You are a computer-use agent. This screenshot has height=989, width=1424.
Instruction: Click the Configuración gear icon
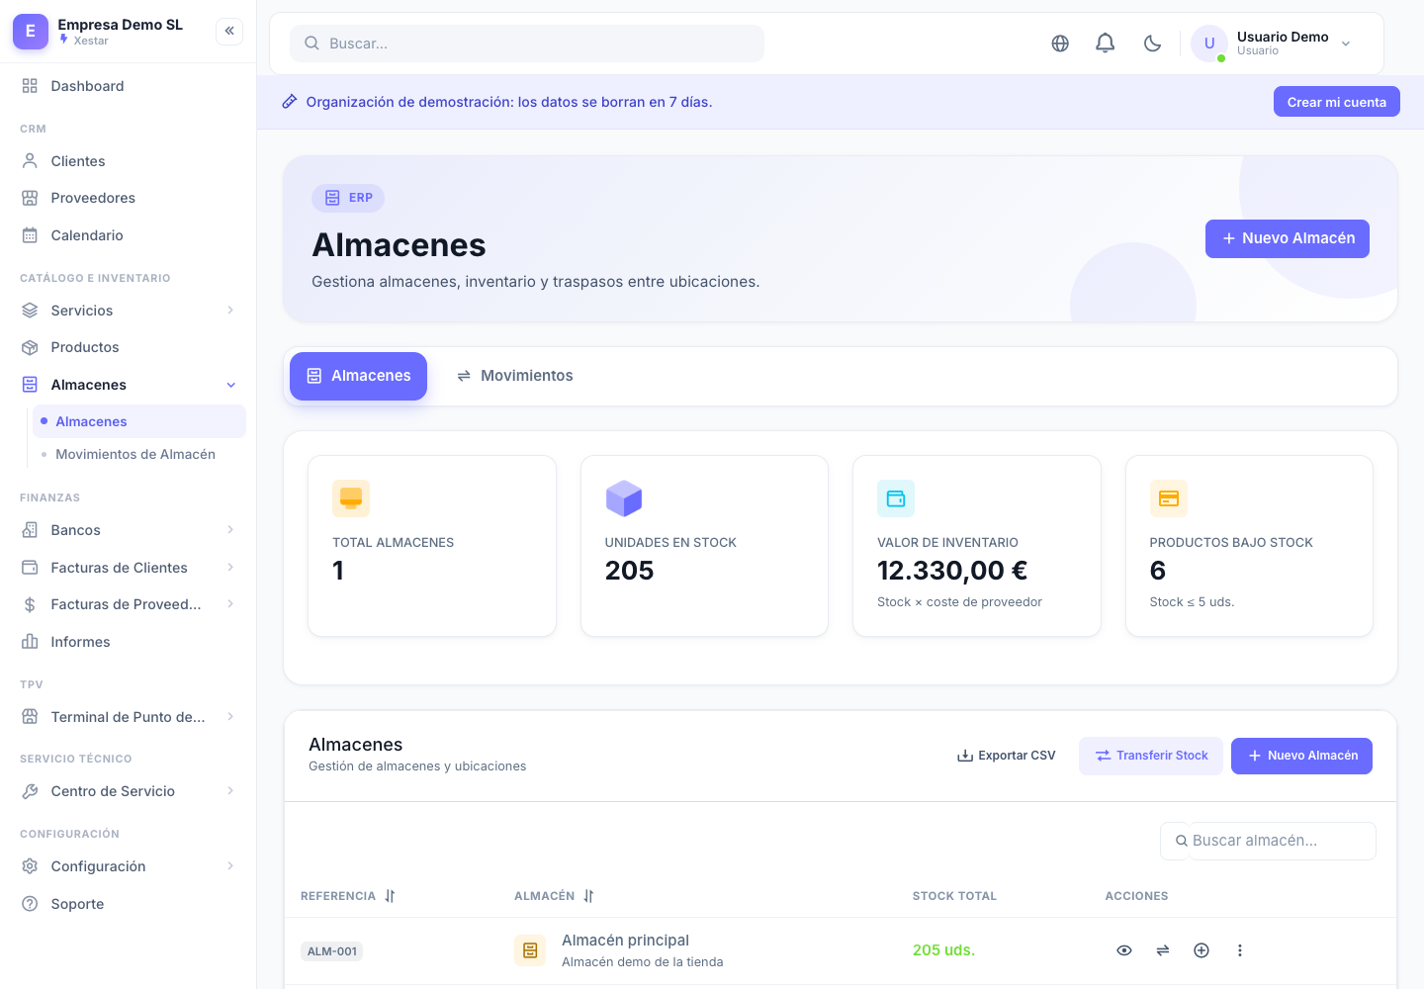click(x=30, y=866)
